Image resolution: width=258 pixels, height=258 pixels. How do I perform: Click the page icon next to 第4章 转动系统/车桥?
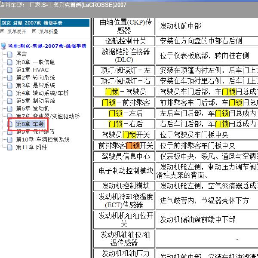10,93
